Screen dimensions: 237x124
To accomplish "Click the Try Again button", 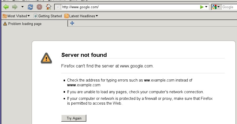I will [74, 118].
